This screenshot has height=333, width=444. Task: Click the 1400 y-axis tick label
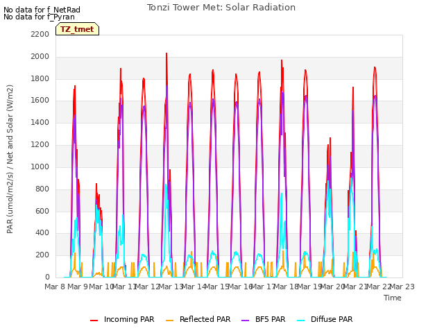tap(40, 122)
